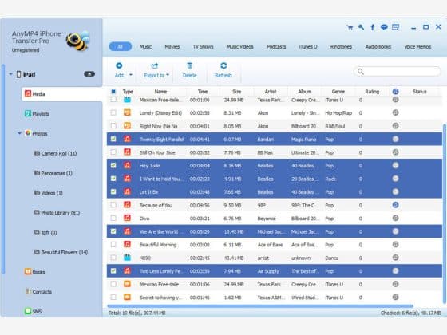Select the "I Want to Hold You" row
This screenshot has height=335, width=447.
[x=275, y=179]
